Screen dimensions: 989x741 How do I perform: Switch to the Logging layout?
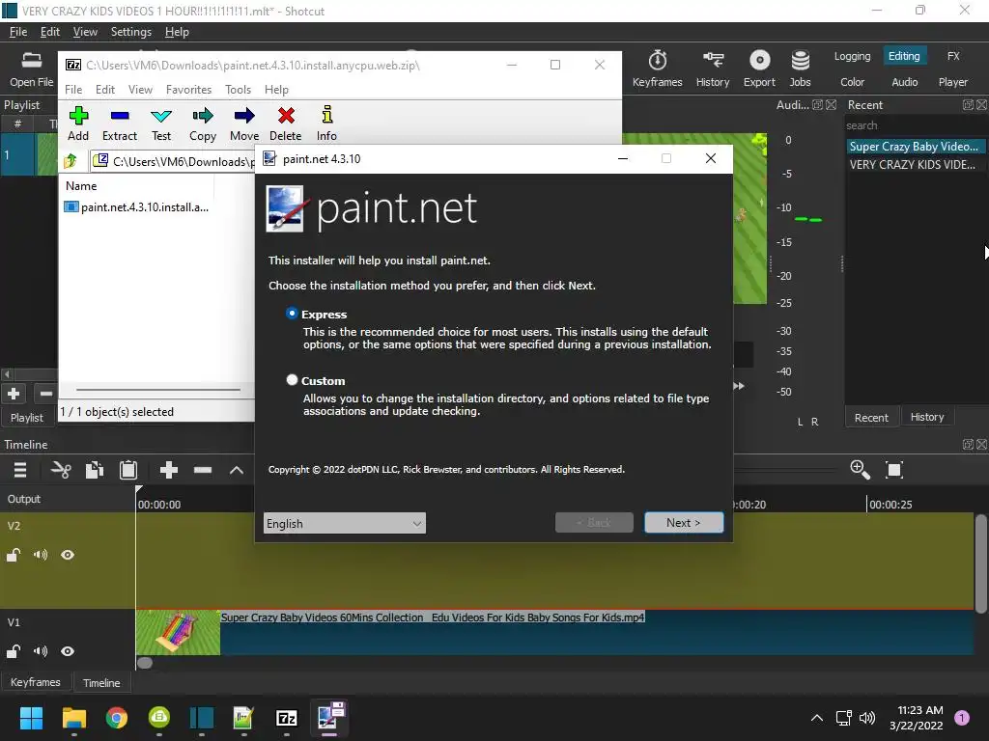pos(852,56)
